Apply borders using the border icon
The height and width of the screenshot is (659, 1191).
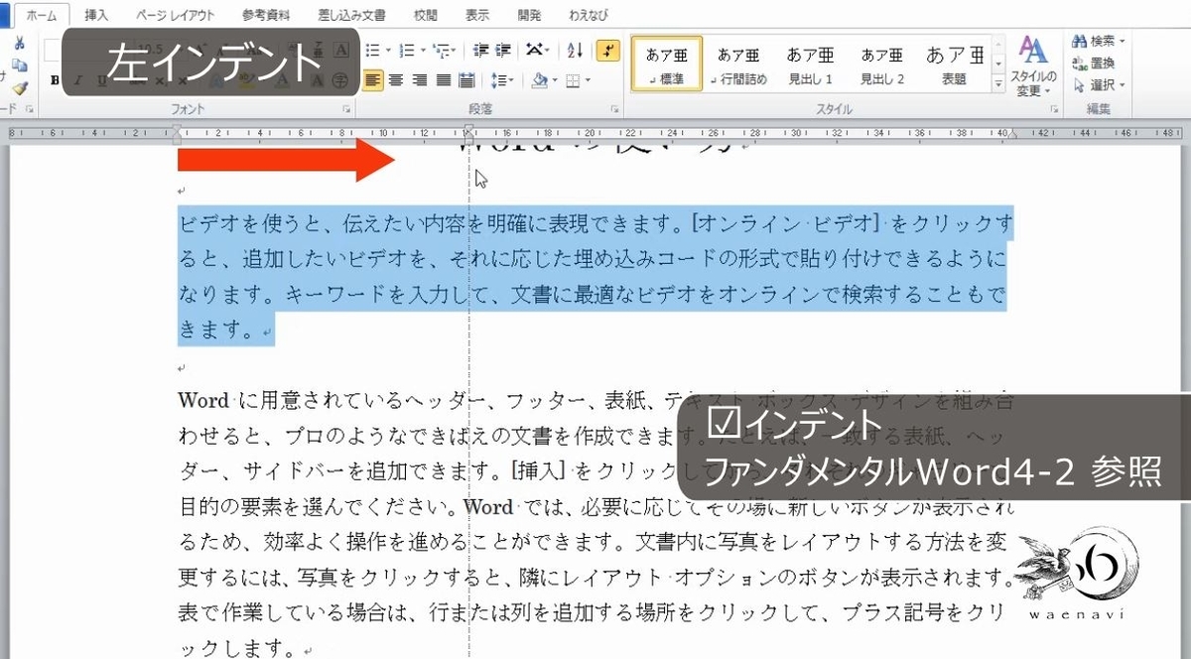pos(572,80)
